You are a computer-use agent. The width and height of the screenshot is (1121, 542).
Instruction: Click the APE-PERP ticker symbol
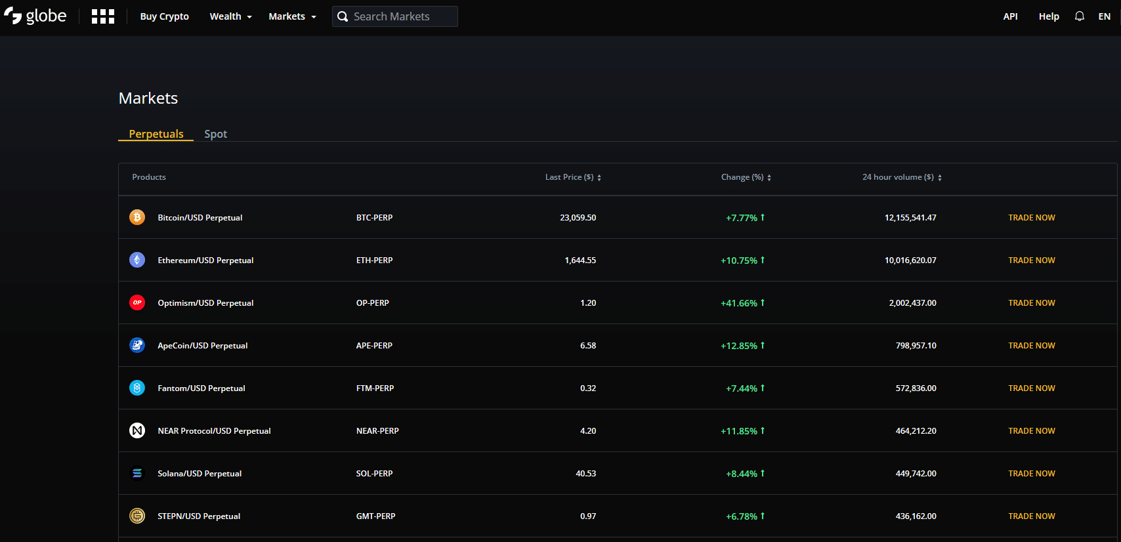pos(374,345)
